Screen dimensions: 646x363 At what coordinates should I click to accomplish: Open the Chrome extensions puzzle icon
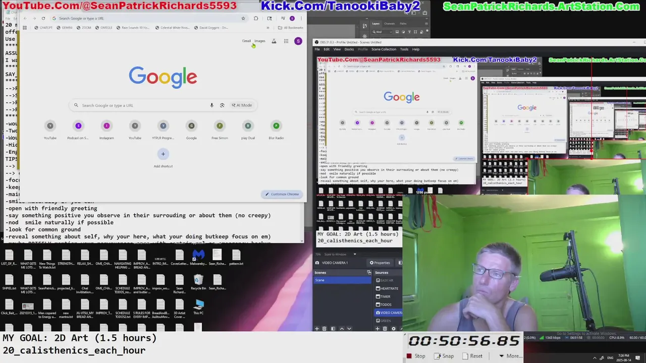[256, 18]
